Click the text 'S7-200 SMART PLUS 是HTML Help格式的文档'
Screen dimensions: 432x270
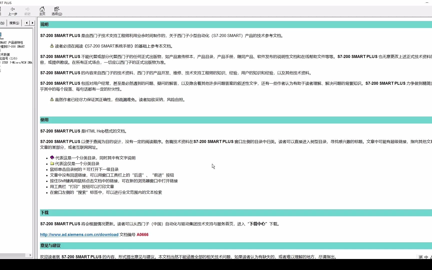[83, 131]
